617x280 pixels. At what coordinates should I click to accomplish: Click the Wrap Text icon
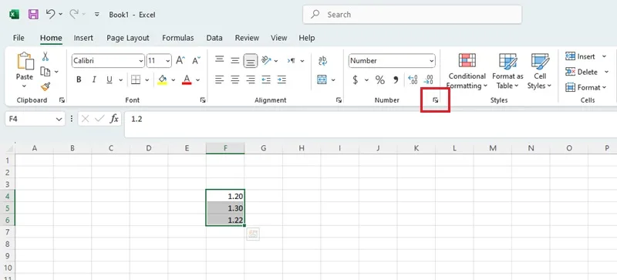[322, 61]
